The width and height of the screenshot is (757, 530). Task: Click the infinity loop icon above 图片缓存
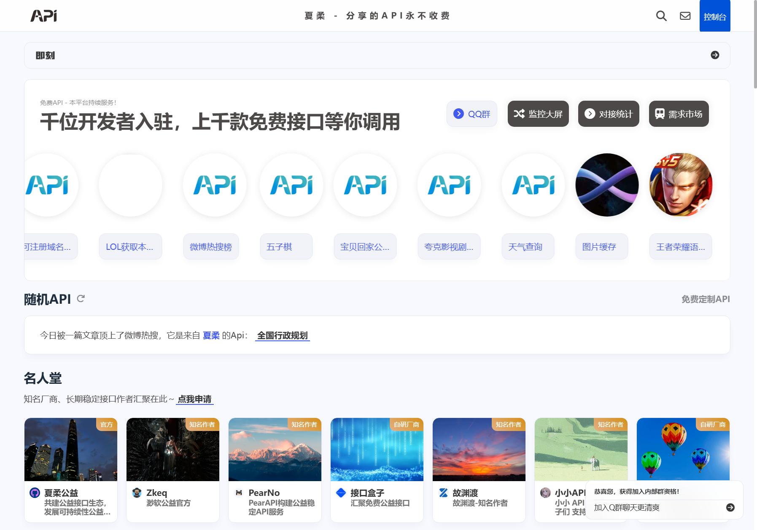point(607,185)
